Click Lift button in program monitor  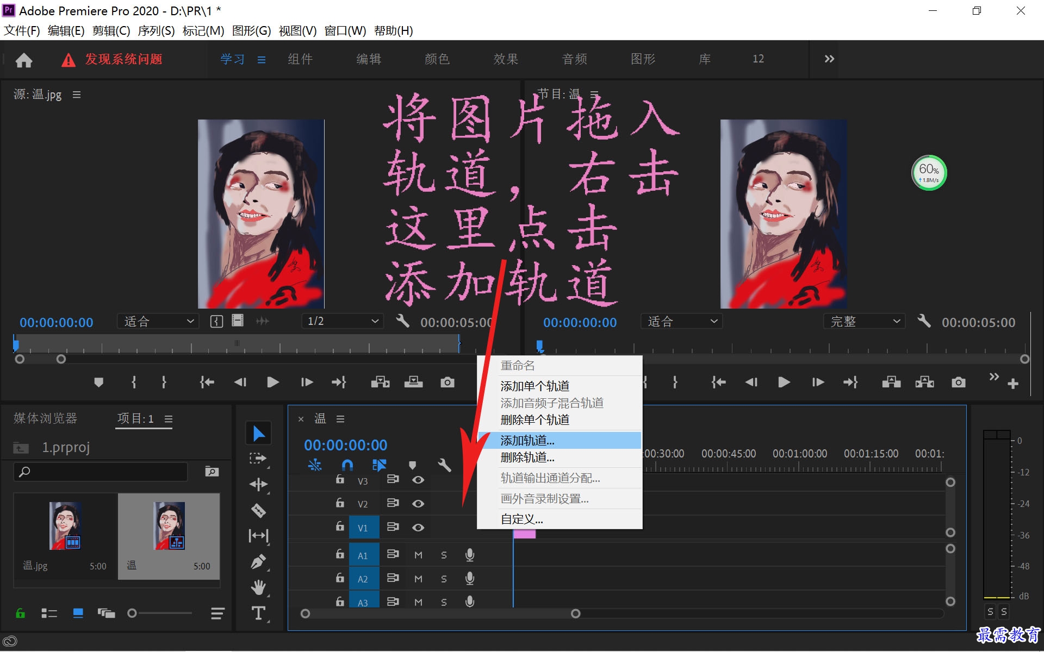tap(891, 383)
